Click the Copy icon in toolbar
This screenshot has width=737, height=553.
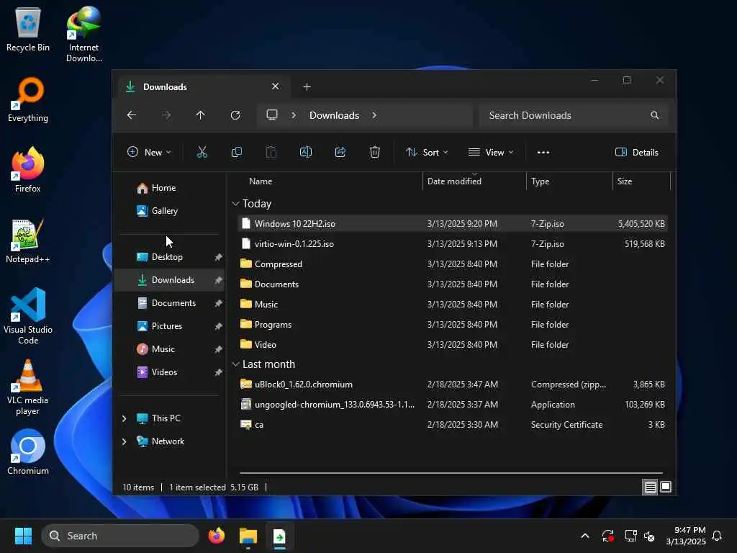tap(236, 152)
